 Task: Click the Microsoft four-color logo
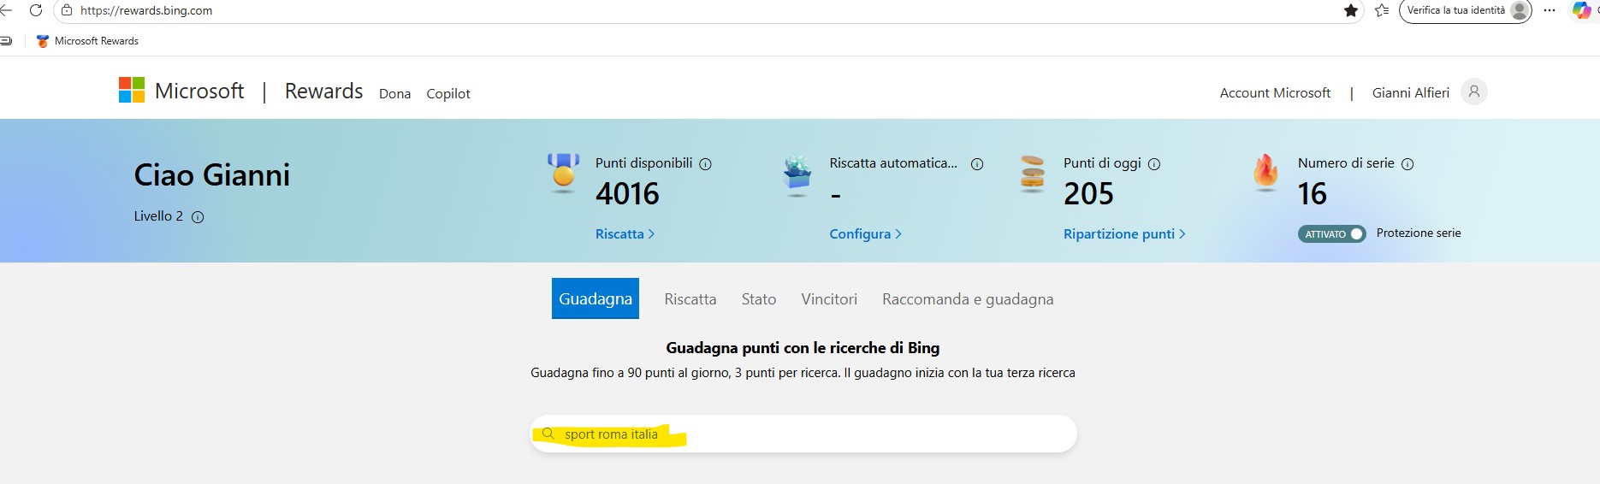click(132, 90)
